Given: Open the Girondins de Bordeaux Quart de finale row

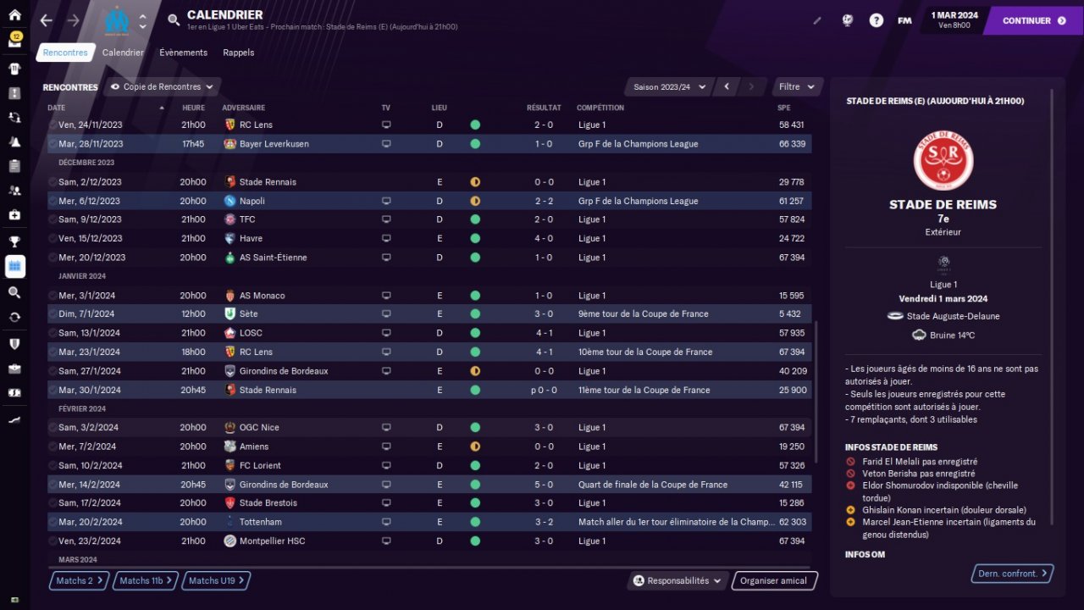Looking at the screenshot, I should coord(429,485).
